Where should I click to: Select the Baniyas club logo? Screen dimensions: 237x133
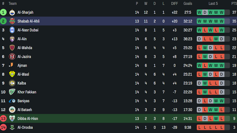12,101
